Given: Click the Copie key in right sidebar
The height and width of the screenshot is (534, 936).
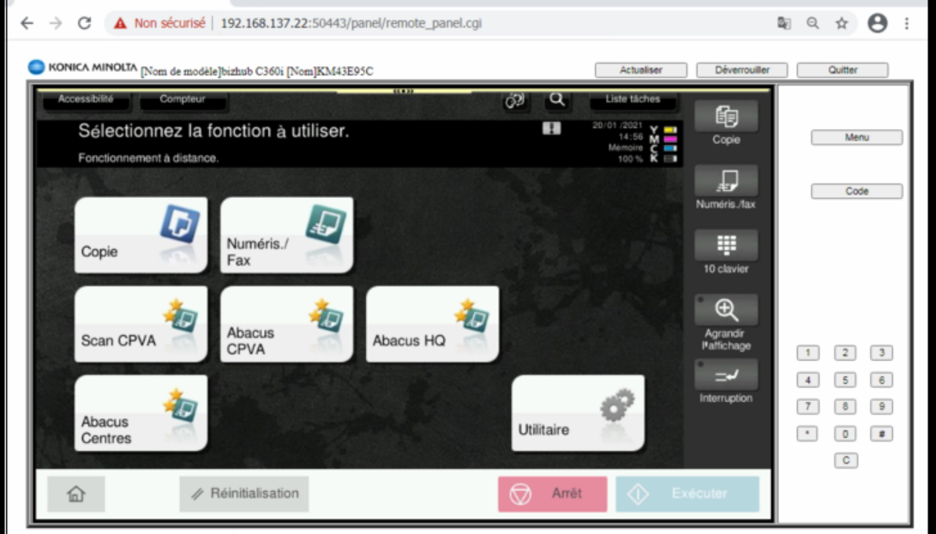Looking at the screenshot, I should pyautogui.click(x=726, y=117).
